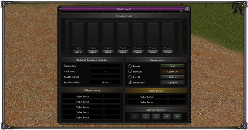This screenshot has width=248, height=130.
Task: Click the fourth empty item slot
Action: [123, 34]
